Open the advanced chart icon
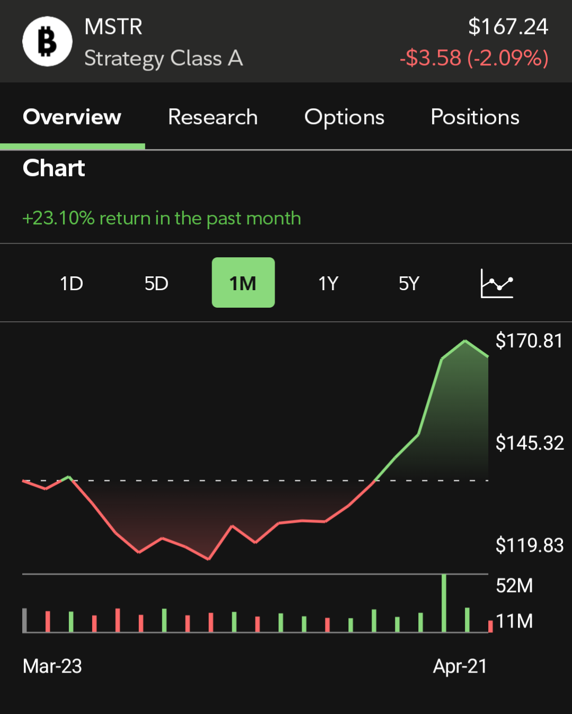572x714 pixels. click(497, 283)
